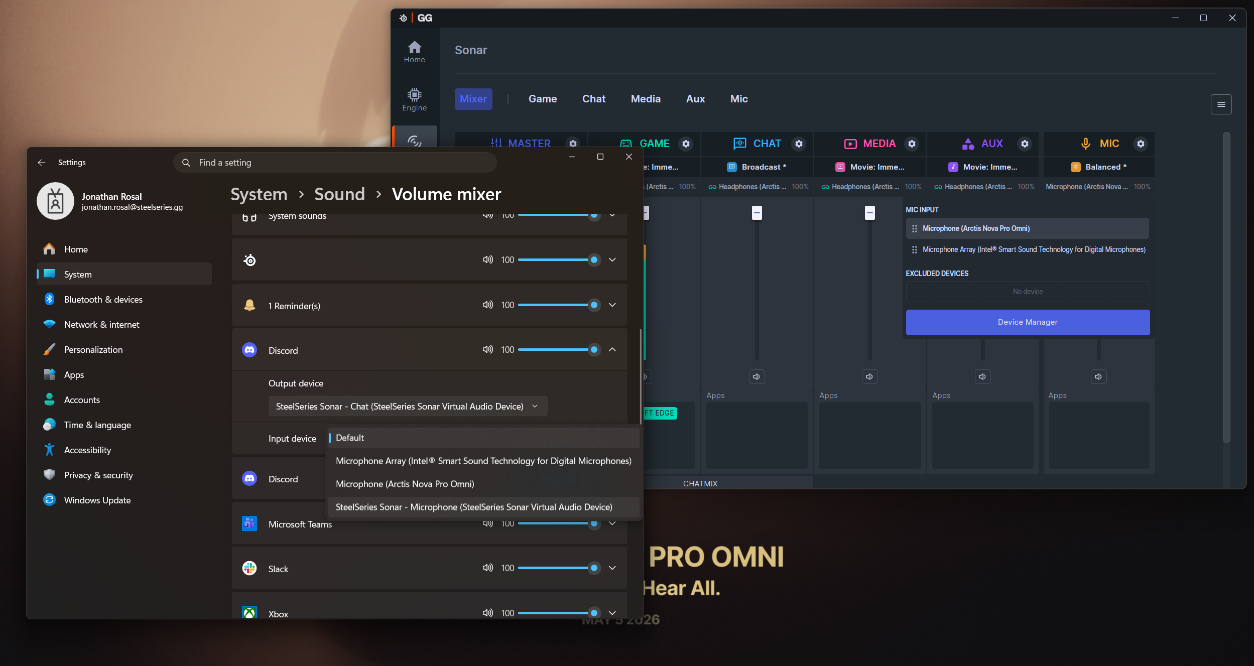The width and height of the screenshot is (1254, 666).
Task: Click the Xbox app icon
Action: point(249,613)
